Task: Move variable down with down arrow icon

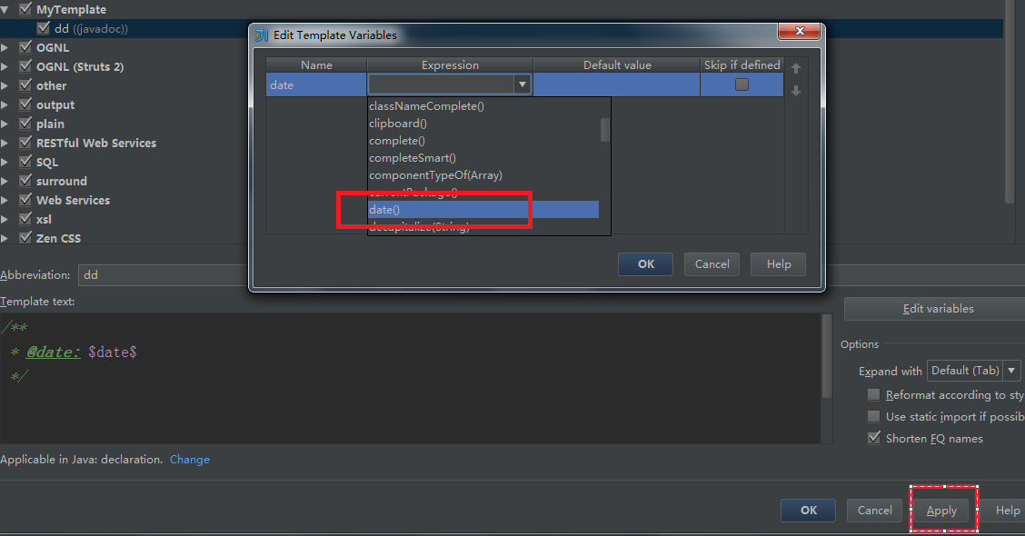Action: click(795, 91)
